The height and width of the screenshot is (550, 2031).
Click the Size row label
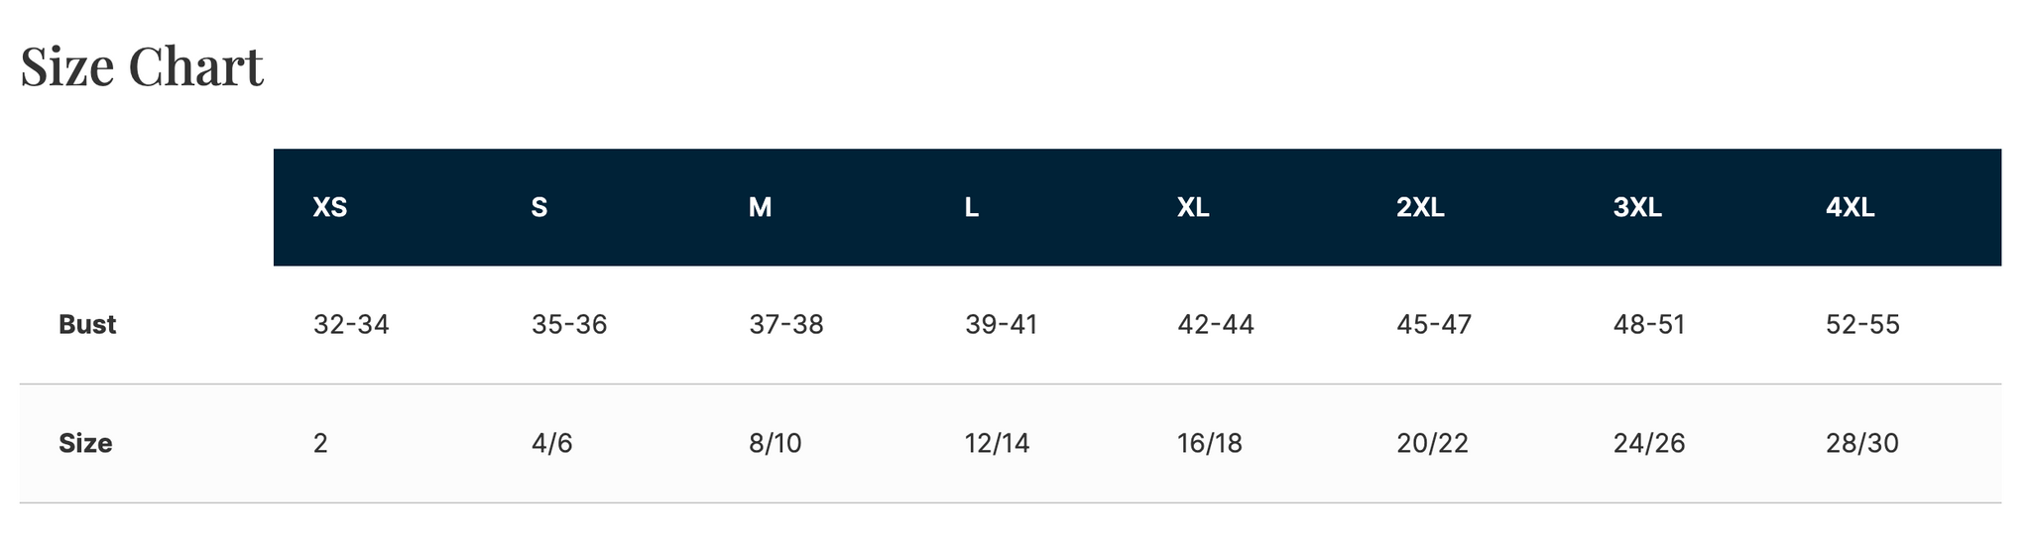tap(85, 443)
